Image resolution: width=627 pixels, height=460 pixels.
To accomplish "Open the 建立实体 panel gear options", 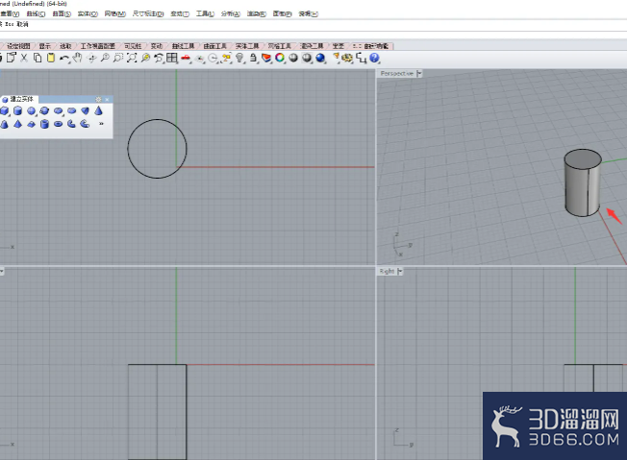I will [98, 100].
